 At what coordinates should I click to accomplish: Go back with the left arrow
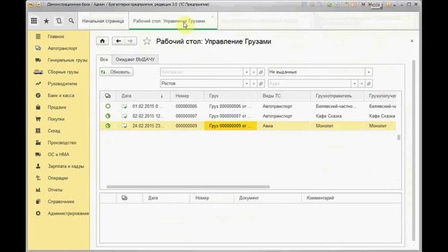118,41
